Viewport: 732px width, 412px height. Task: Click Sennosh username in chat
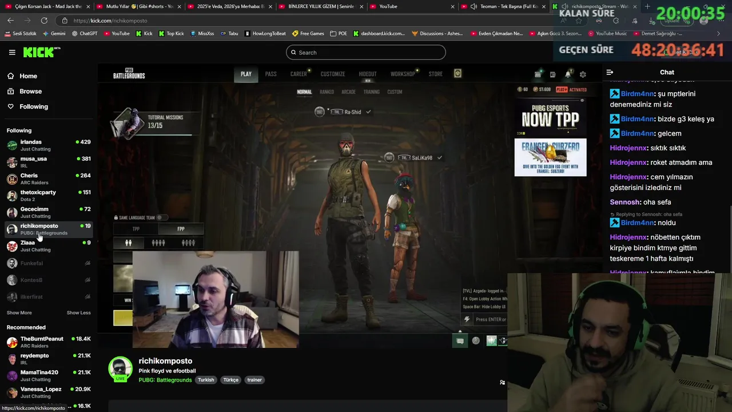(x=624, y=202)
